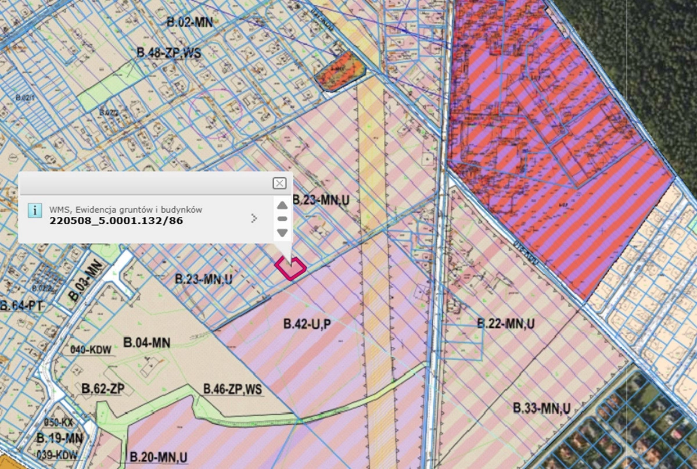697x469 pixels.
Task: Expand parcel details with the right chevron
Action: click(253, 219)
